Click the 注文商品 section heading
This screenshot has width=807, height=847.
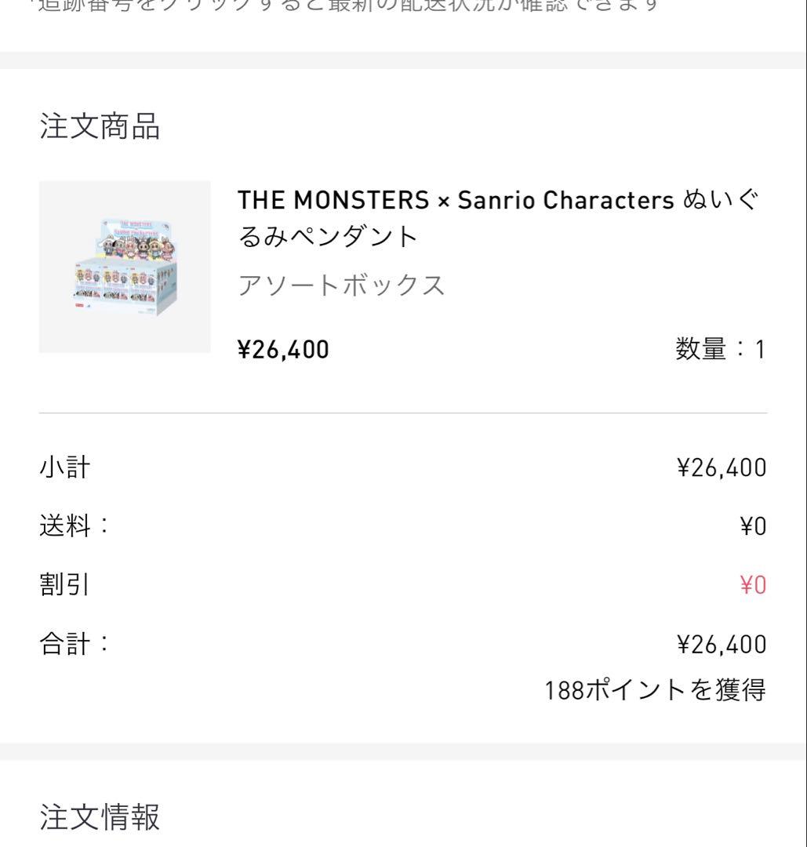click(100, 126)
